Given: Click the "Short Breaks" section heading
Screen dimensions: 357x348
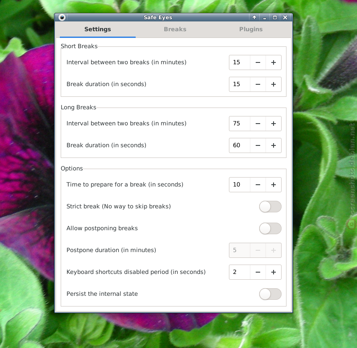Looking at the screenshot, I should [79, 46].
